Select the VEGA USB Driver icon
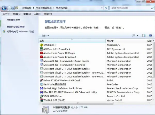The height and width of the screenshot is (115, 155). point(41,96)
